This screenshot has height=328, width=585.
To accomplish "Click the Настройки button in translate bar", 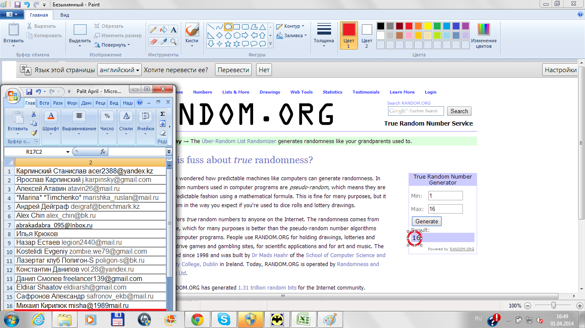I will pyautogui.click(x=561, y=70).
